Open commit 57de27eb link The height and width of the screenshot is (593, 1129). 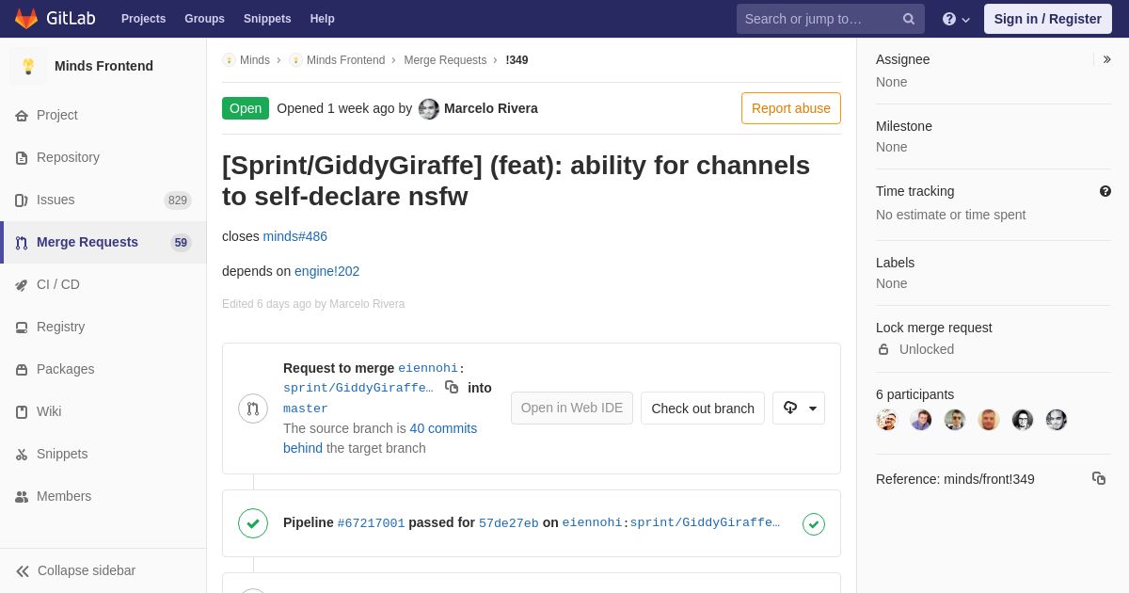point(509,523)
